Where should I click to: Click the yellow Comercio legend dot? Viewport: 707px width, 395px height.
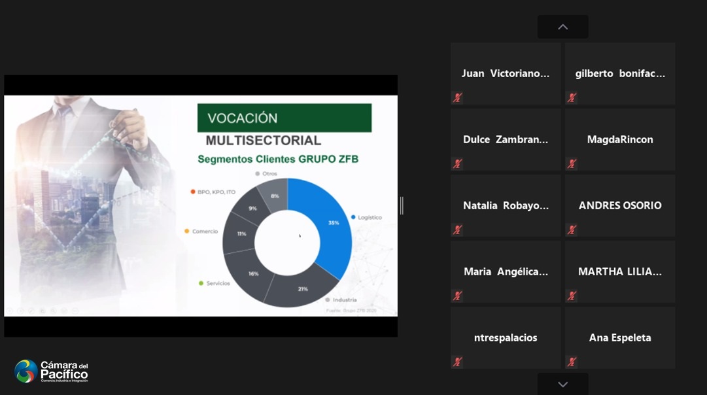tap(186, 232)
